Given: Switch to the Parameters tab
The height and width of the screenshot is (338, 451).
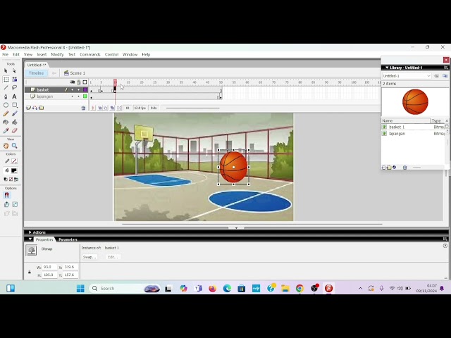Looking at the screenshot, I should pos(68,239).
